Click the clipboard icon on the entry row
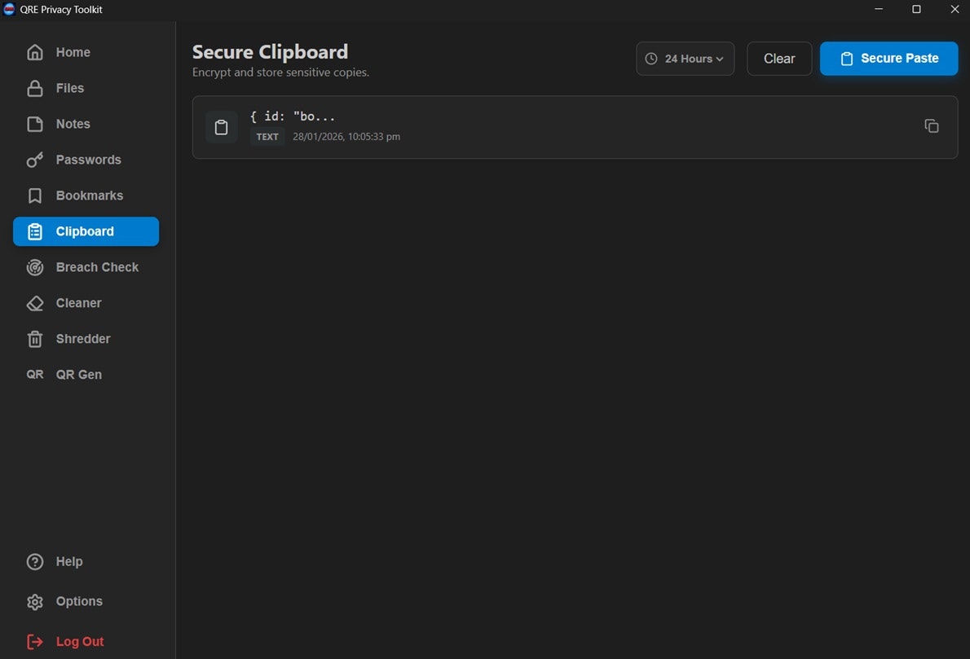This screenshot has height=659, width=970. click(x=221, y=127)
